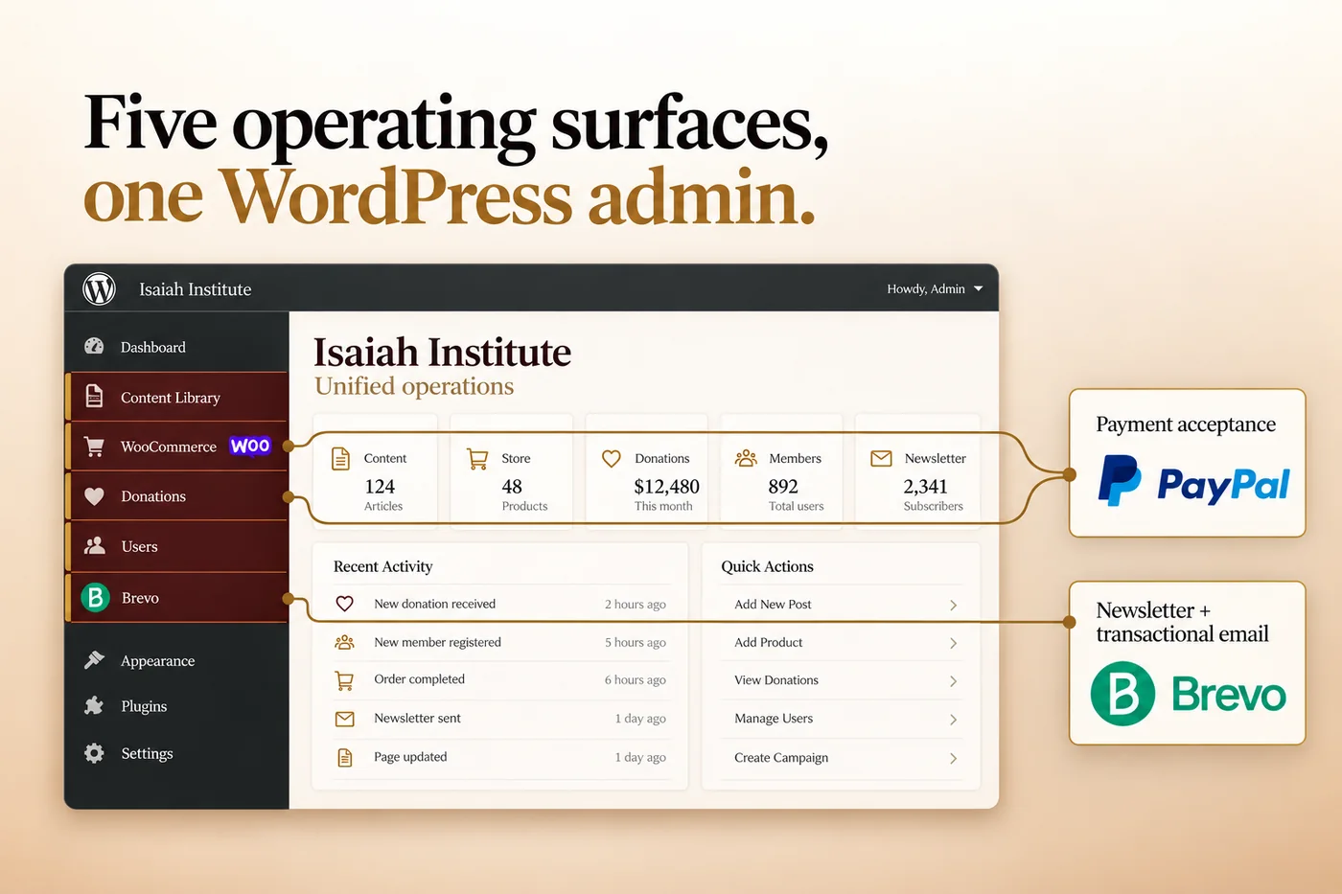Expand the Create Campaign chevron

(953, 758)
